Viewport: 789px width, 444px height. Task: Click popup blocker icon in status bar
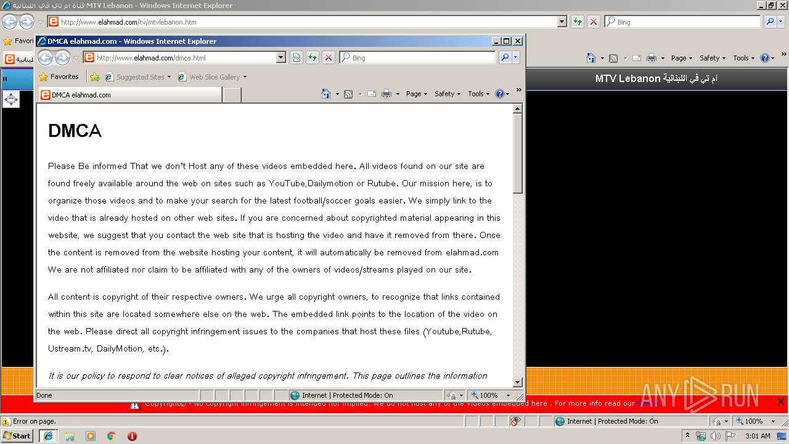point(515,421)
